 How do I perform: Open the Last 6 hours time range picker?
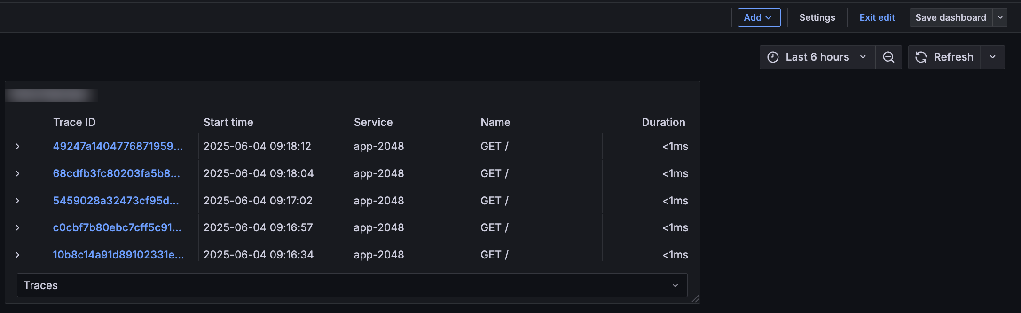pos(817,57)
